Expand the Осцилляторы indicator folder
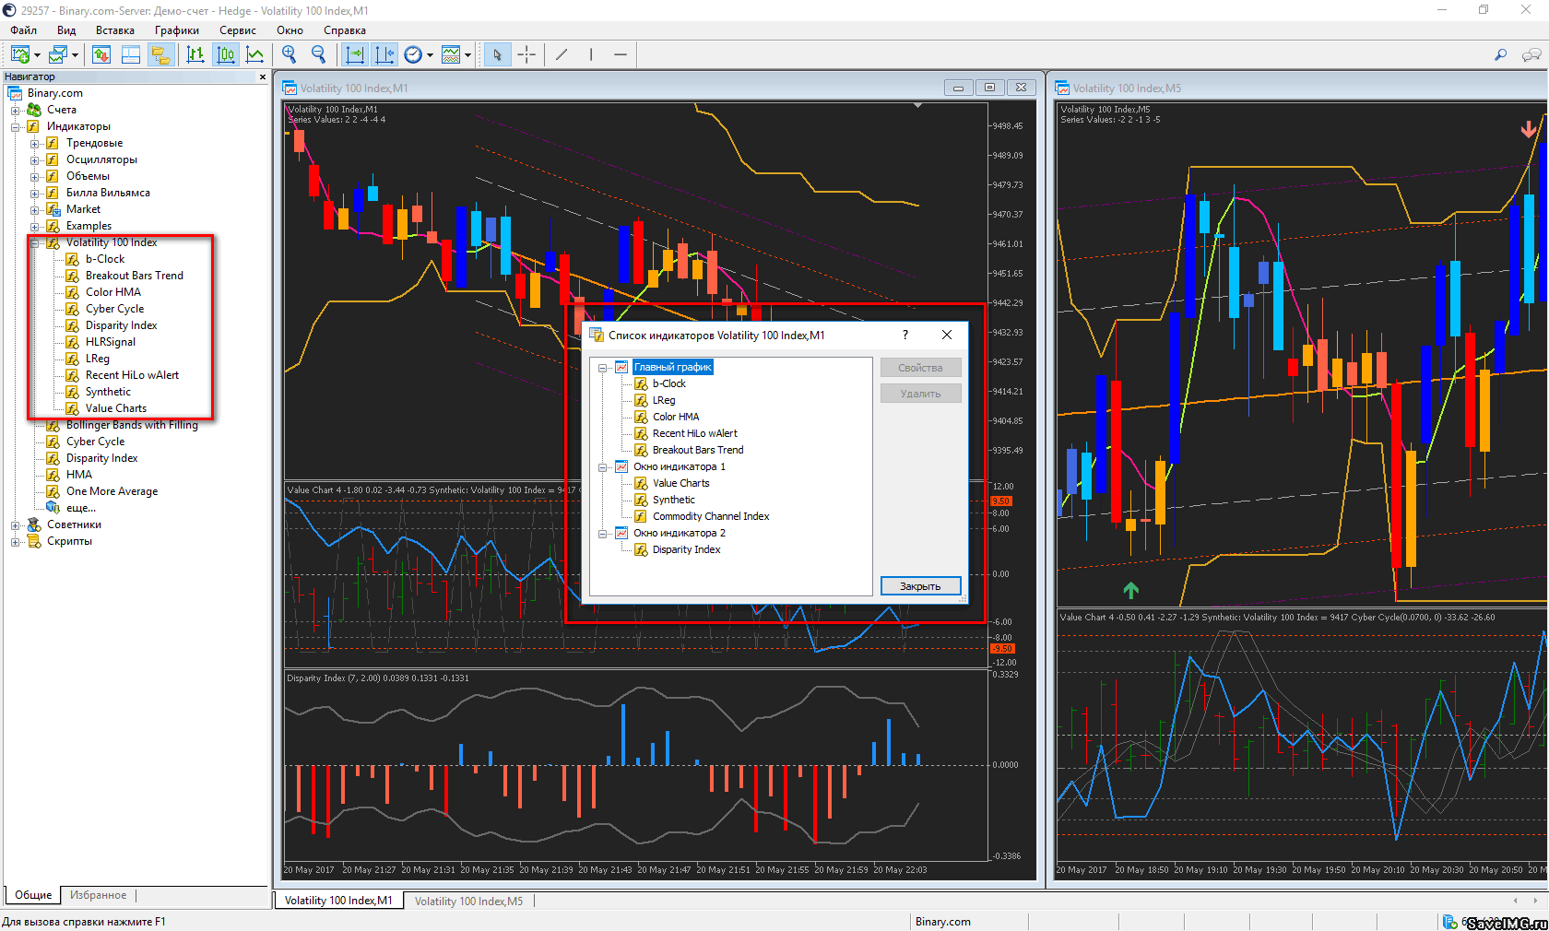Viewport: 1549px width, 931px height. point(35,159)
